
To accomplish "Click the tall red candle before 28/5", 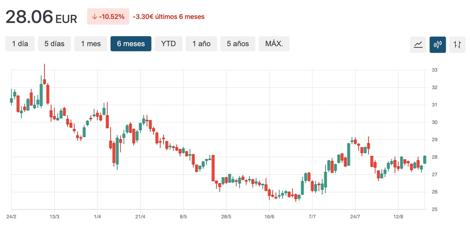I will point(213,168).
